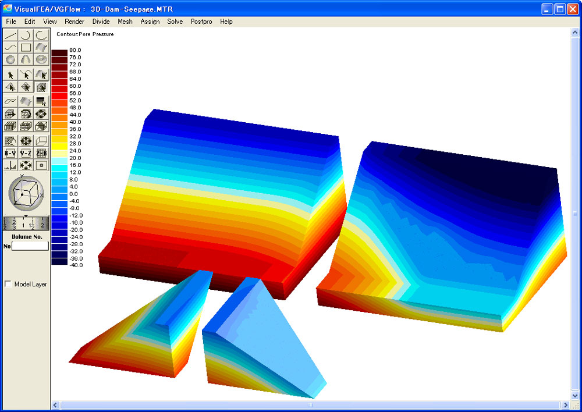
Task: Select the torus ring surface tool
Action: (x=41, y=59)
